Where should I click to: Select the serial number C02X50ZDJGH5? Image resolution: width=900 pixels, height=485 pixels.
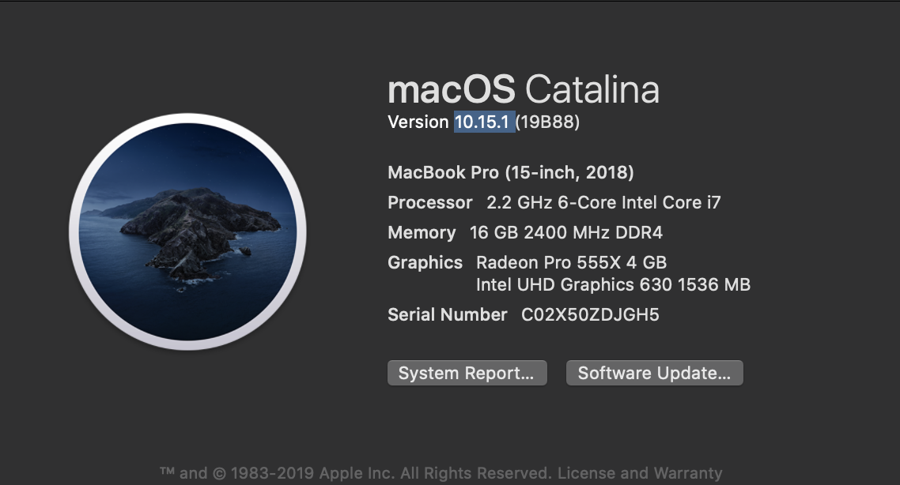click(x=590, y=314)
